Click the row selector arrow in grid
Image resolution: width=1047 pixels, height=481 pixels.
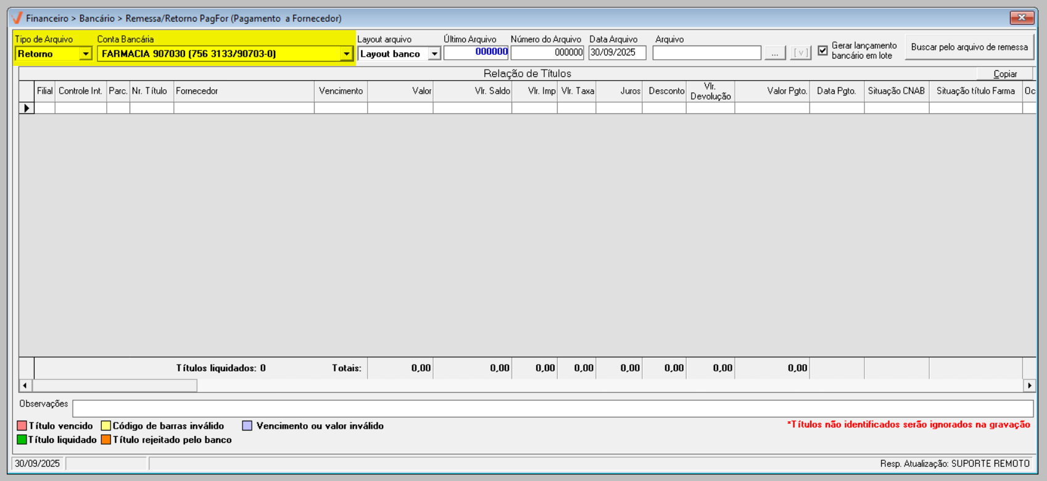(x=27, y=108)
